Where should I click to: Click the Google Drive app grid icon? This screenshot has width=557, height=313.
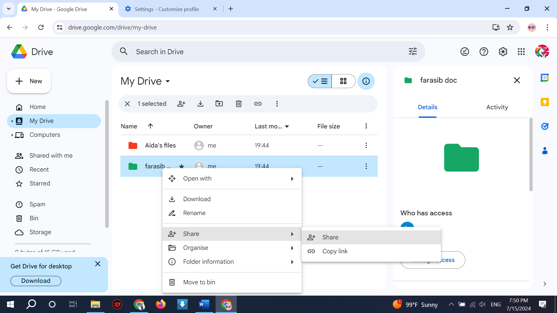click(521, 52)
